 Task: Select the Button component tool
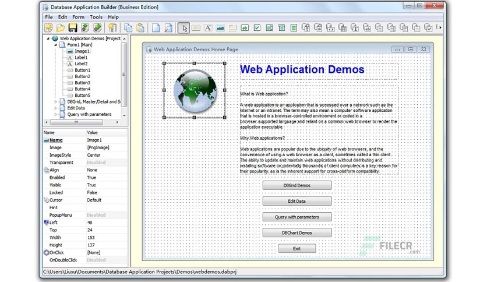(196, 28)
